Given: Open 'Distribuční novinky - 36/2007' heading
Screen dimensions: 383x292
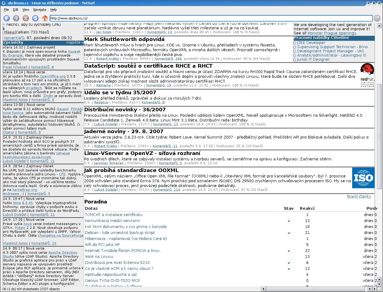Looking at the screenshot, I should [x=125, y=109].
